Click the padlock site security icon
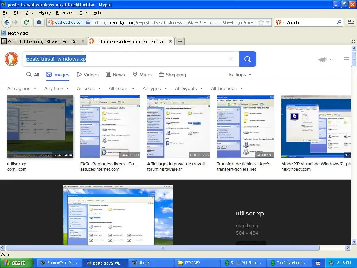The image size is (357, 268). click(88, 22)
